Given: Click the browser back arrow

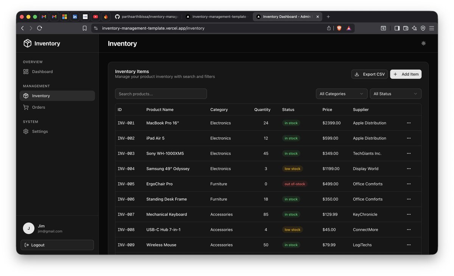Looking at the screenshot, I should 22,28.
